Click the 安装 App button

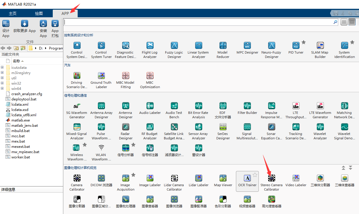43,29
